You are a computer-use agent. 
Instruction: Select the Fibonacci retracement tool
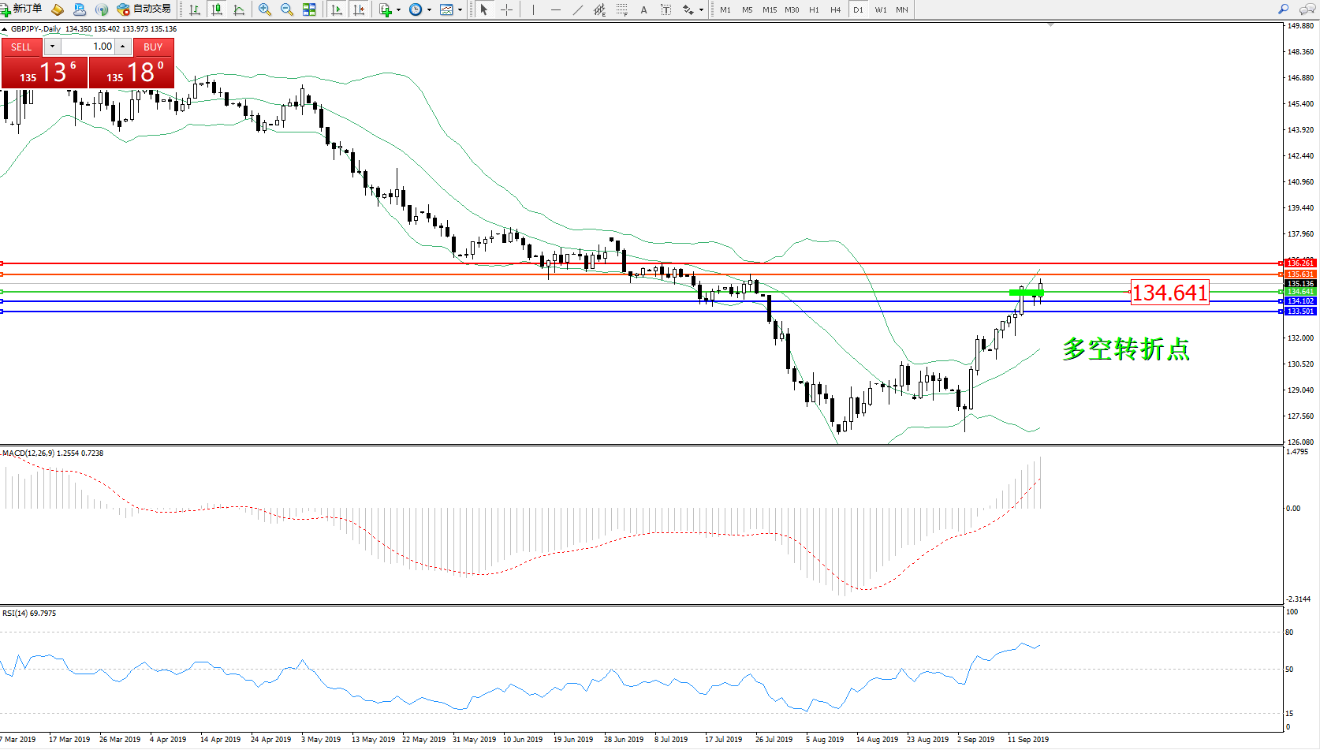[x=622, y=9]
